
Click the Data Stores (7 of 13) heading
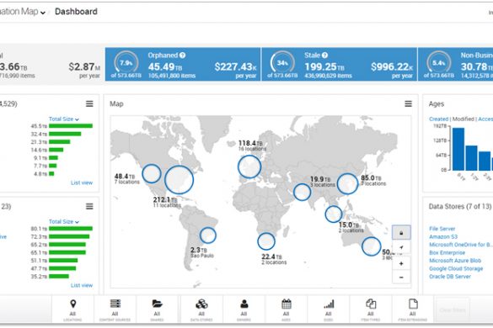459,206
